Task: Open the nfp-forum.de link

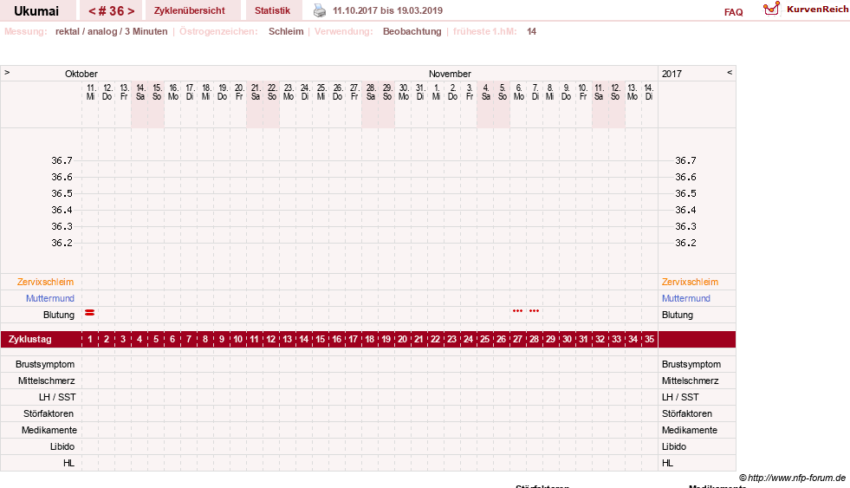Action: point(792,478)
